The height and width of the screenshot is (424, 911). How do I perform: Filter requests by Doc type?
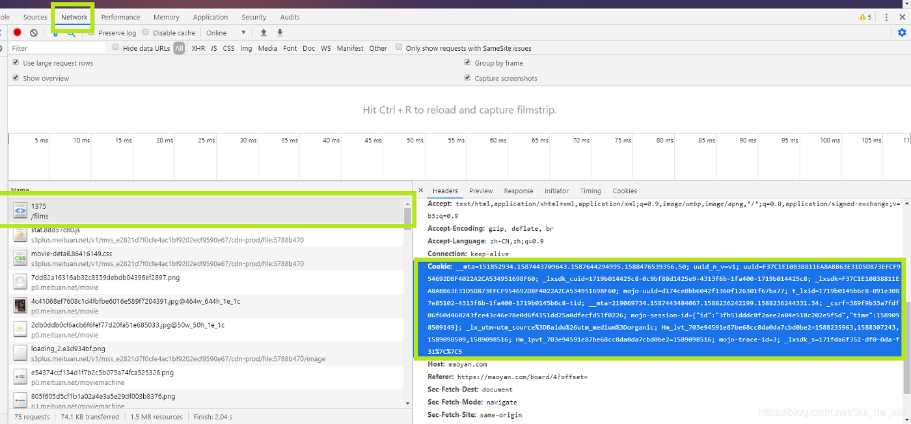[308, 48]
